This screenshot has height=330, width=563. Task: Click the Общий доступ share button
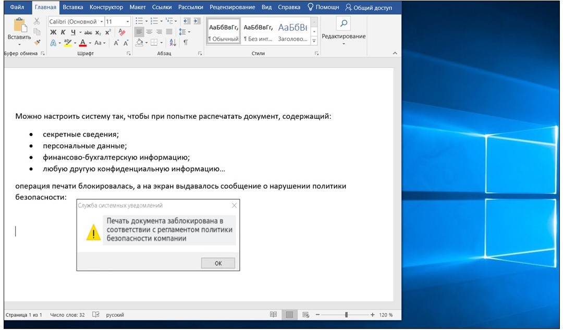pos(369,7)
